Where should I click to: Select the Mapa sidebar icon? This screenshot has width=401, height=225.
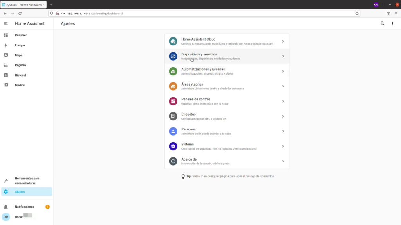click(x=5, y=55)
